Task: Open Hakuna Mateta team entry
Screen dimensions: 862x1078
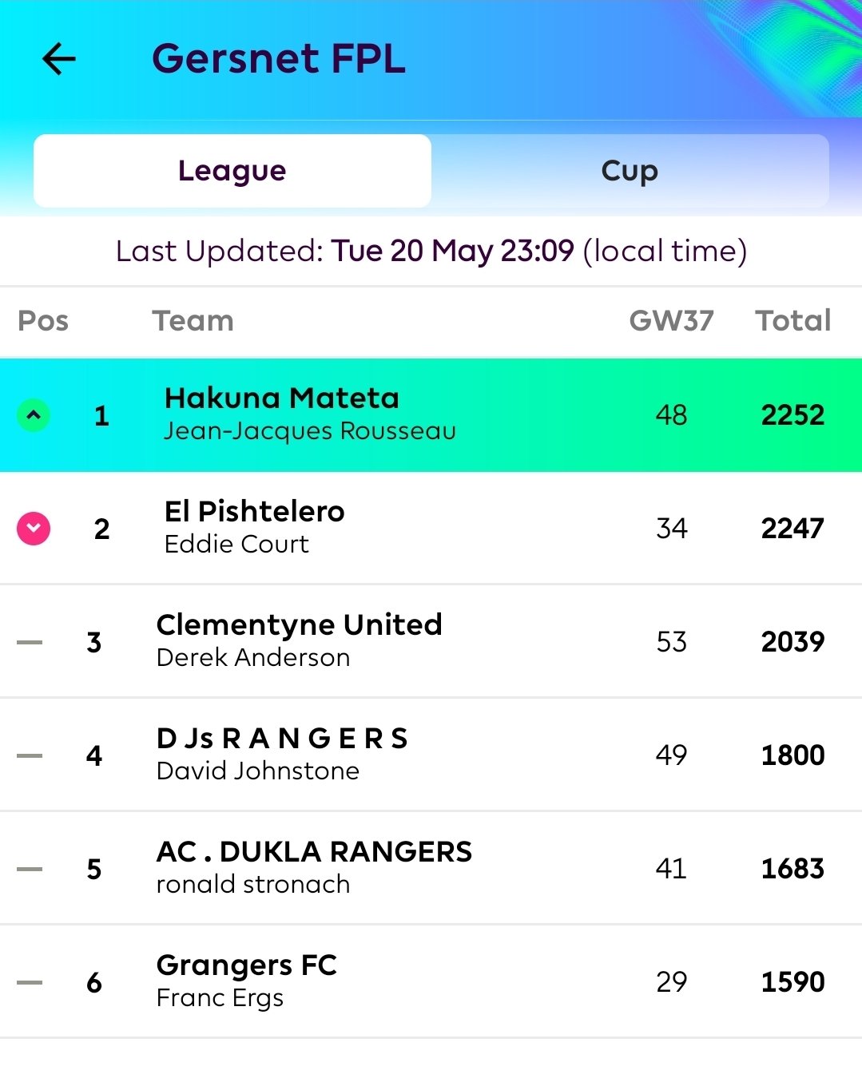Action: [x=431, y=414]
